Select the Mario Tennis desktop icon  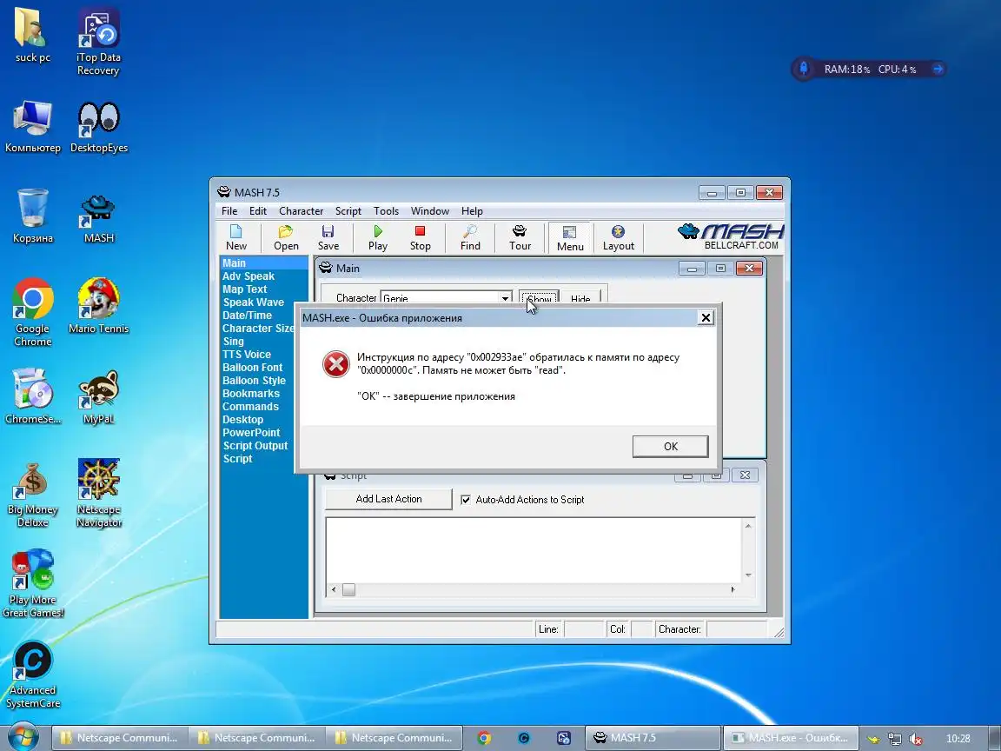point(98,305)
